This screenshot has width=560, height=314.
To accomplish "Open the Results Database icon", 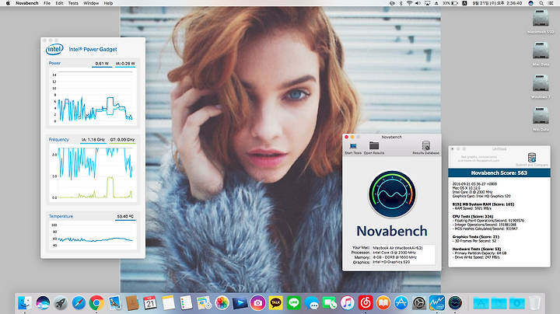I will (425, 145).
